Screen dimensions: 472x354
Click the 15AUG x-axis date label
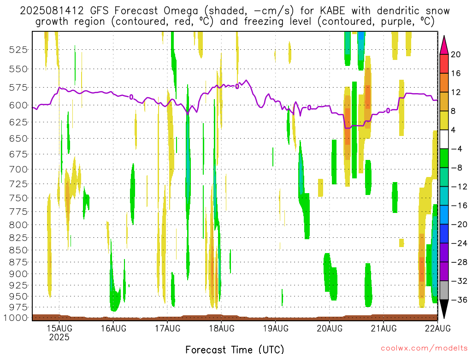(59, 328)
